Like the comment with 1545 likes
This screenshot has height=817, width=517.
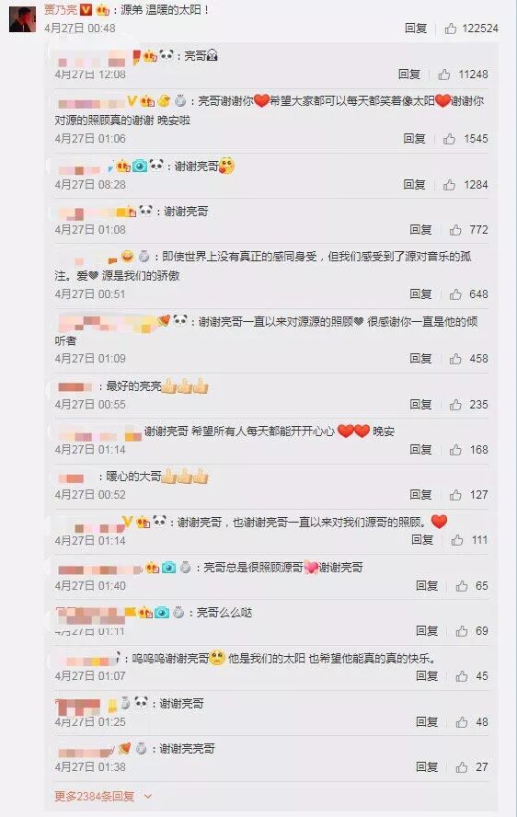point(449,139)
